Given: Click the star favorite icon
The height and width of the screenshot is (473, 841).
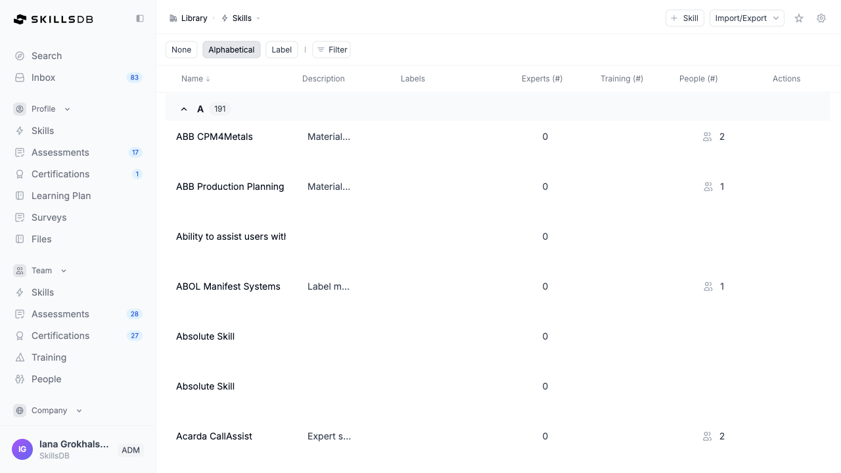Looking at the screenshot, I should 799,18.
